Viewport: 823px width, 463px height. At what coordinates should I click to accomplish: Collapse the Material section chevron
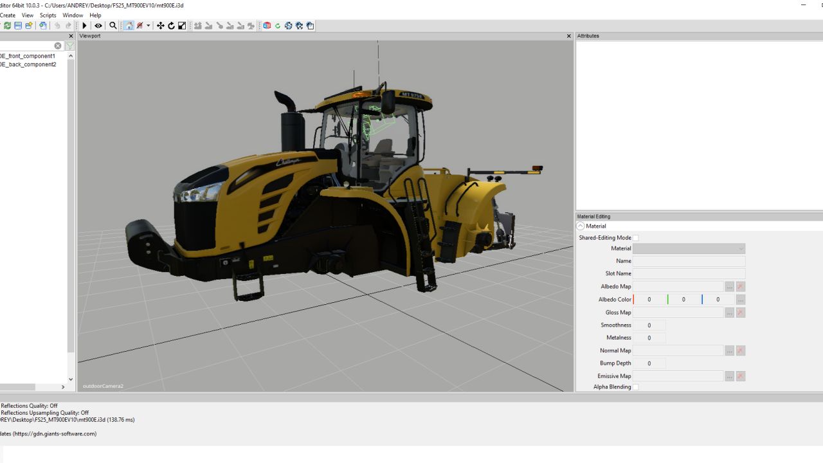581,226
